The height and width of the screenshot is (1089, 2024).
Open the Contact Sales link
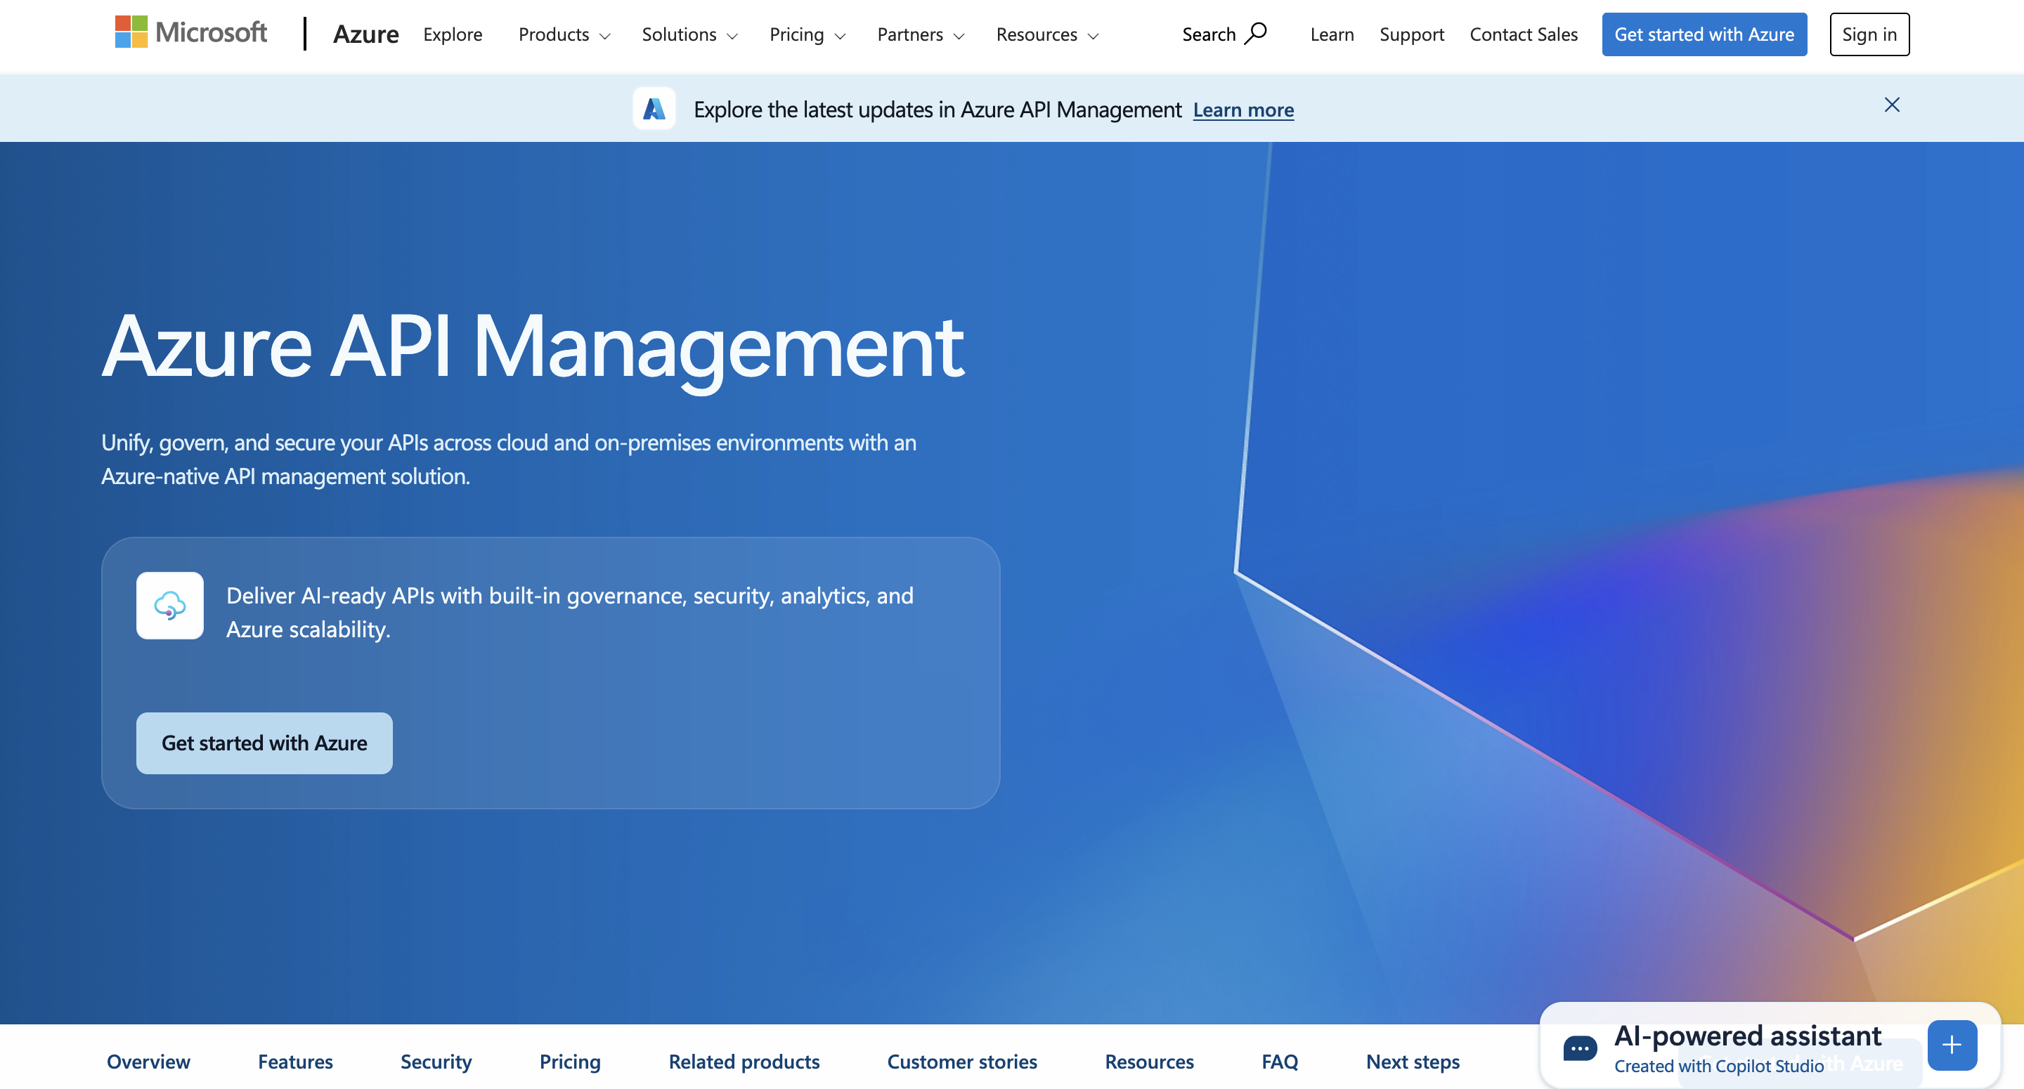(1523, 34)
